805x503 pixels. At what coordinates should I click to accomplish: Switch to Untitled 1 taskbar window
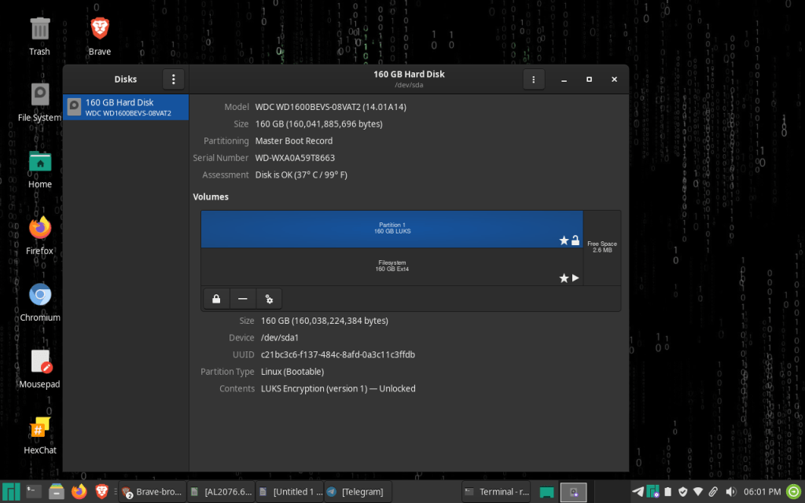[x=289, y=492]
